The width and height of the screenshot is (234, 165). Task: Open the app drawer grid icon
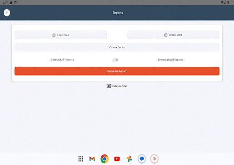(81, 159)
